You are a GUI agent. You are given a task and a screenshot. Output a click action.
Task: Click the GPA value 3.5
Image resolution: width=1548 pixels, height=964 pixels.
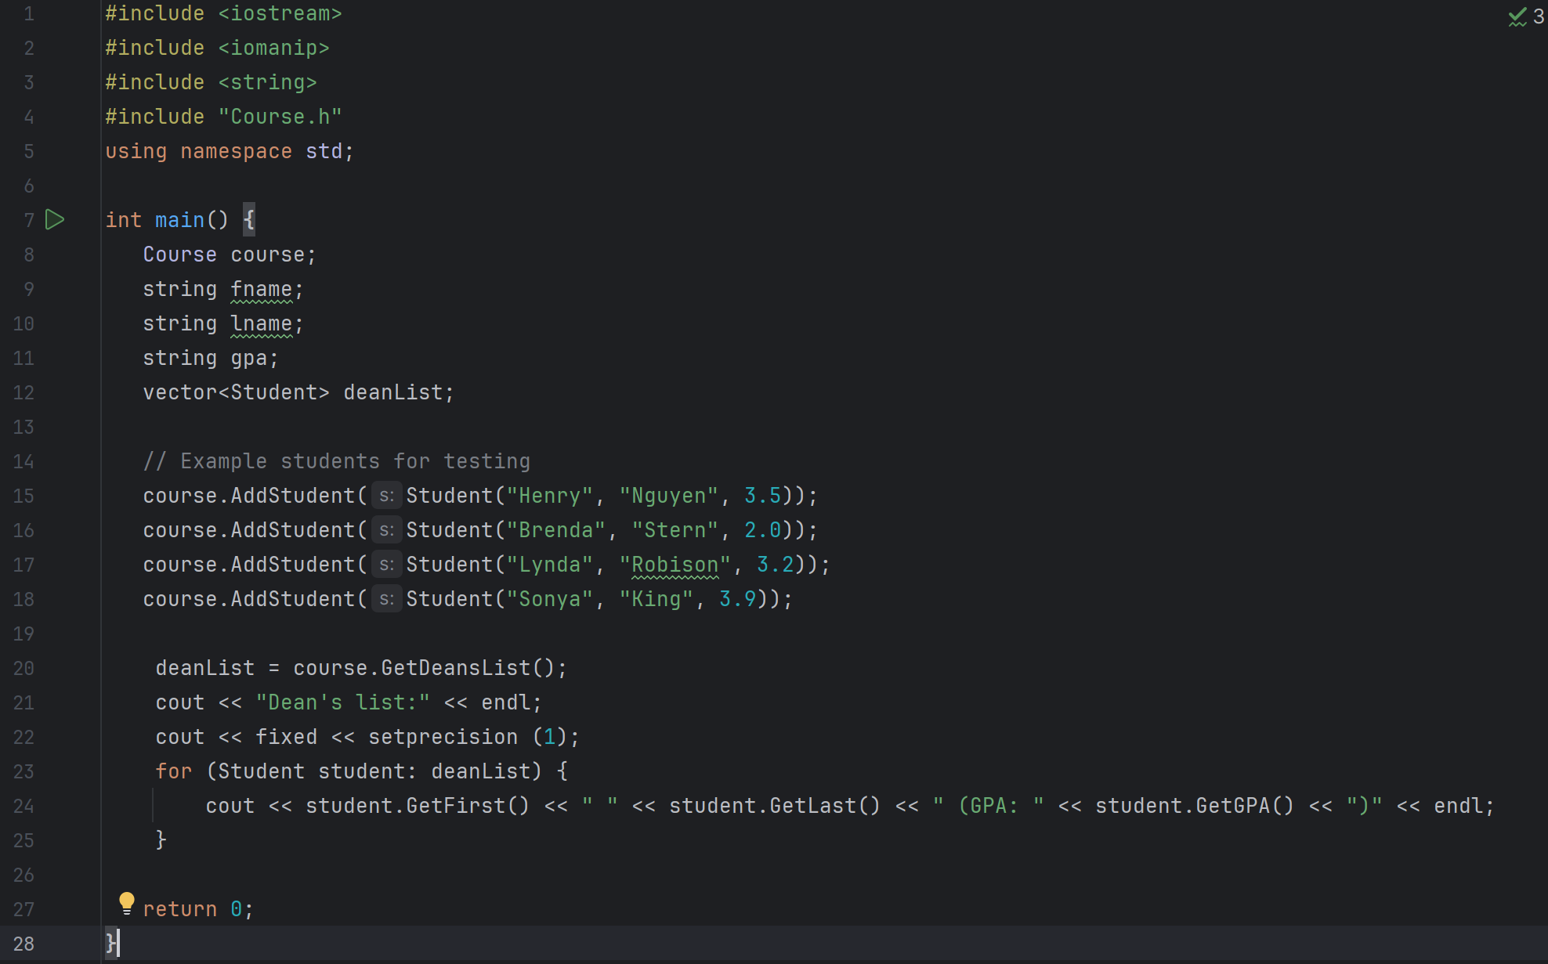[x=763, y=496]
